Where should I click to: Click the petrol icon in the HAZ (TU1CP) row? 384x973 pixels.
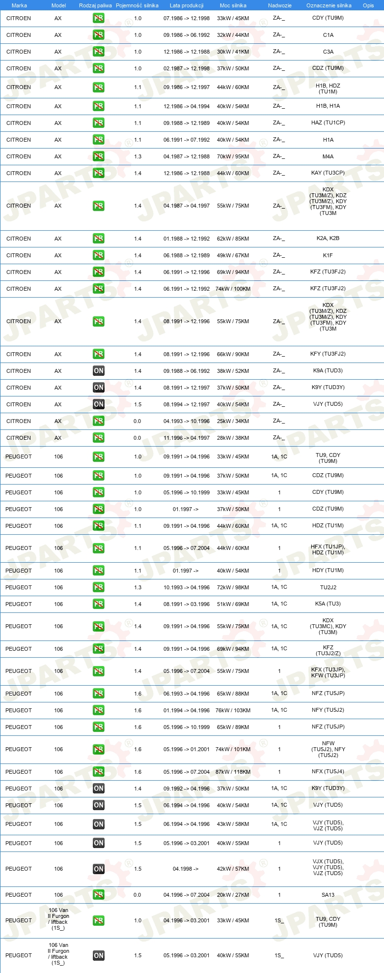[x=99, y=123]
